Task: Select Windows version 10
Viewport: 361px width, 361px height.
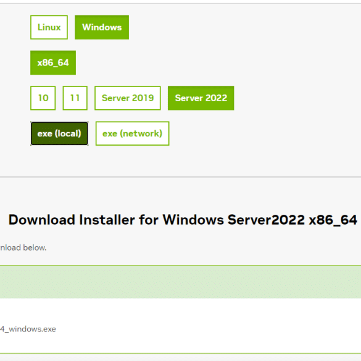Action: click(x=43, y=98)
